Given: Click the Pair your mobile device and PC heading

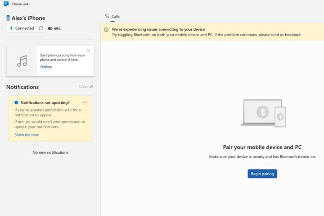Looking at the screenshot, I should tap(262, 147).
